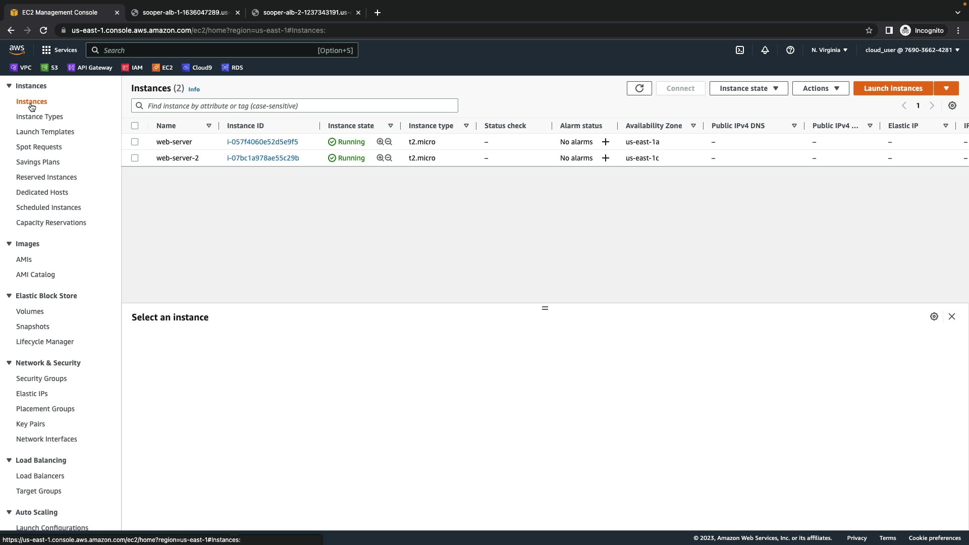Open table preferences gear icon
The image size is (969, 545).
click(952, 106)
